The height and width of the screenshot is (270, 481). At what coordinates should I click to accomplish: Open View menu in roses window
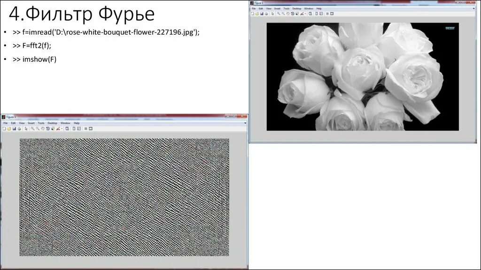(269, 8)
